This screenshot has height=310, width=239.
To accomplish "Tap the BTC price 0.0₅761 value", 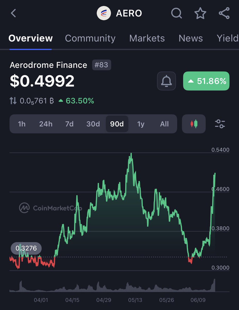I will [37, 101].
